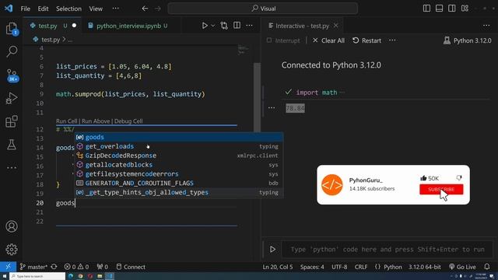Image resolution: width=498 pixels, height=280 pixels.
Task: Open the Selection menu
Action: [x=69, y=9]
